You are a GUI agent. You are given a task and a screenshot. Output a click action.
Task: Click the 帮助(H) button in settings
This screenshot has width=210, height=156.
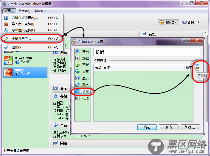pyautogui.click(x=190, y=127)
